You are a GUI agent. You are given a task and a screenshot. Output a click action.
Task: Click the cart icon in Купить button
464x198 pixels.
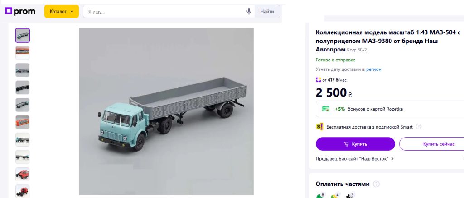[346, 144]
